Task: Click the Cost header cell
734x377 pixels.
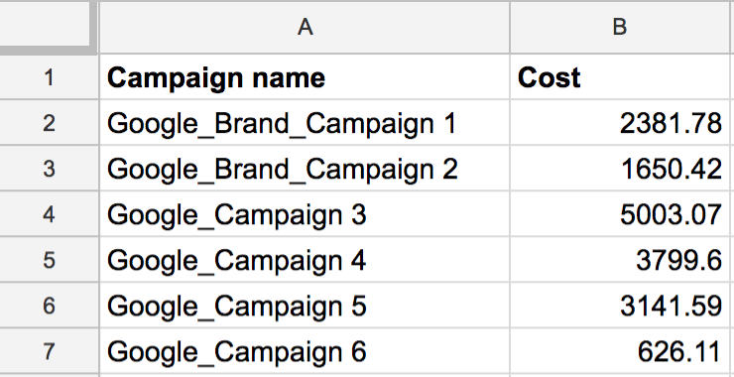Action: coord(620,76)
